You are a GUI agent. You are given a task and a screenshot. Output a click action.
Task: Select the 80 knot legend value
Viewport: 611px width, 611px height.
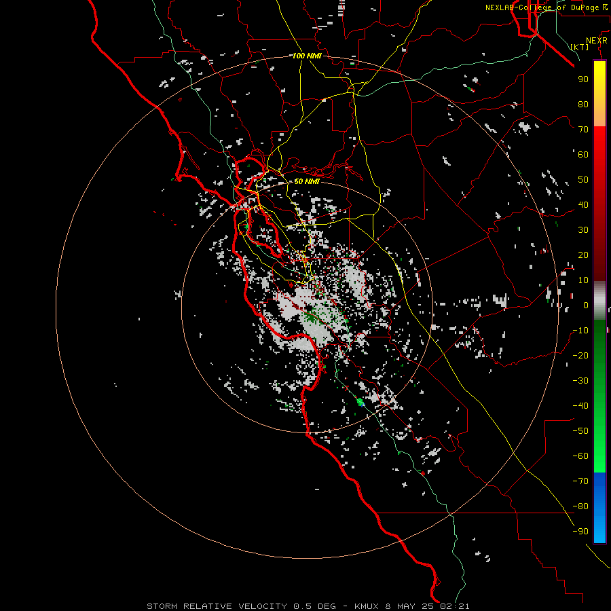583,104
